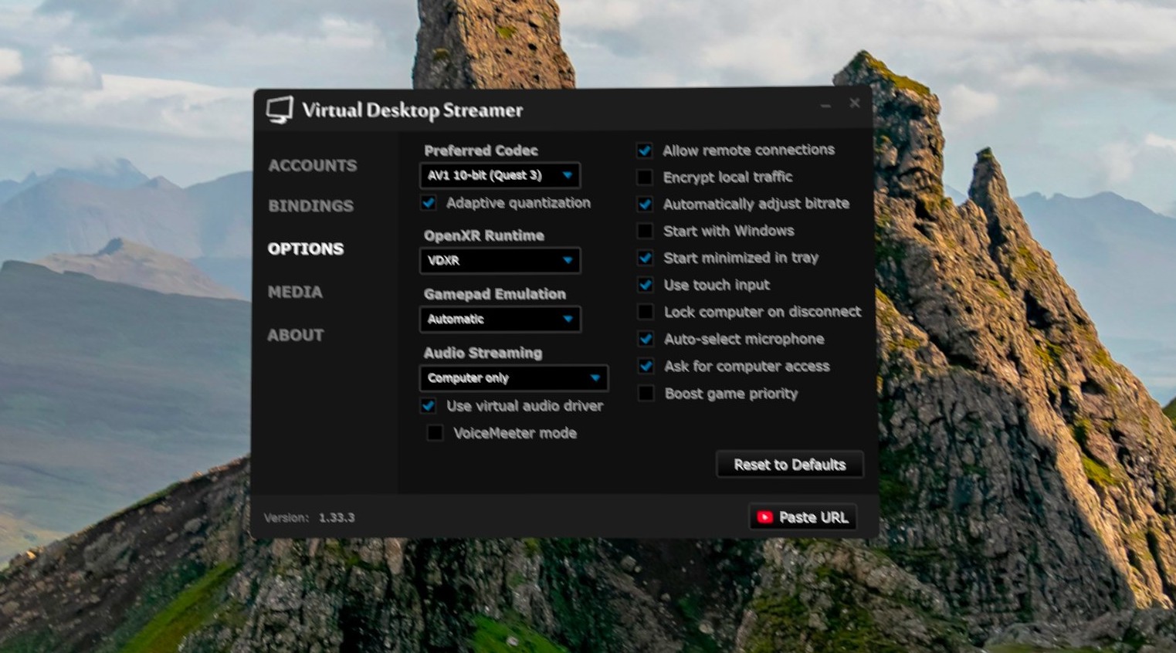The width and height of the screenshot is (1176, 653).
Task: Click the Preferred Codec heading
Action: point(480,151)
